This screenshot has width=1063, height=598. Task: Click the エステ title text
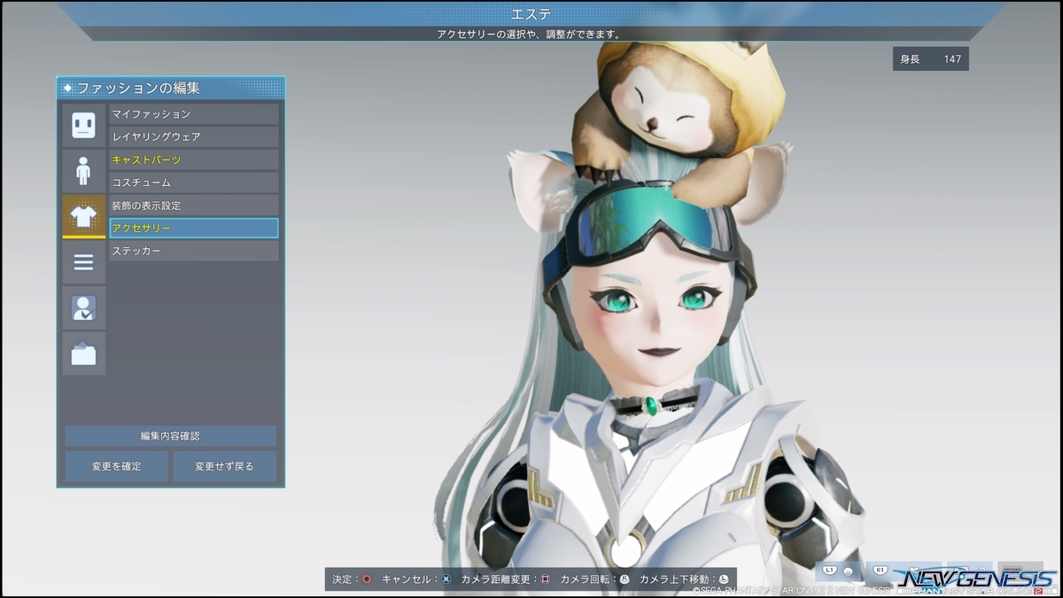coord(531,13)
